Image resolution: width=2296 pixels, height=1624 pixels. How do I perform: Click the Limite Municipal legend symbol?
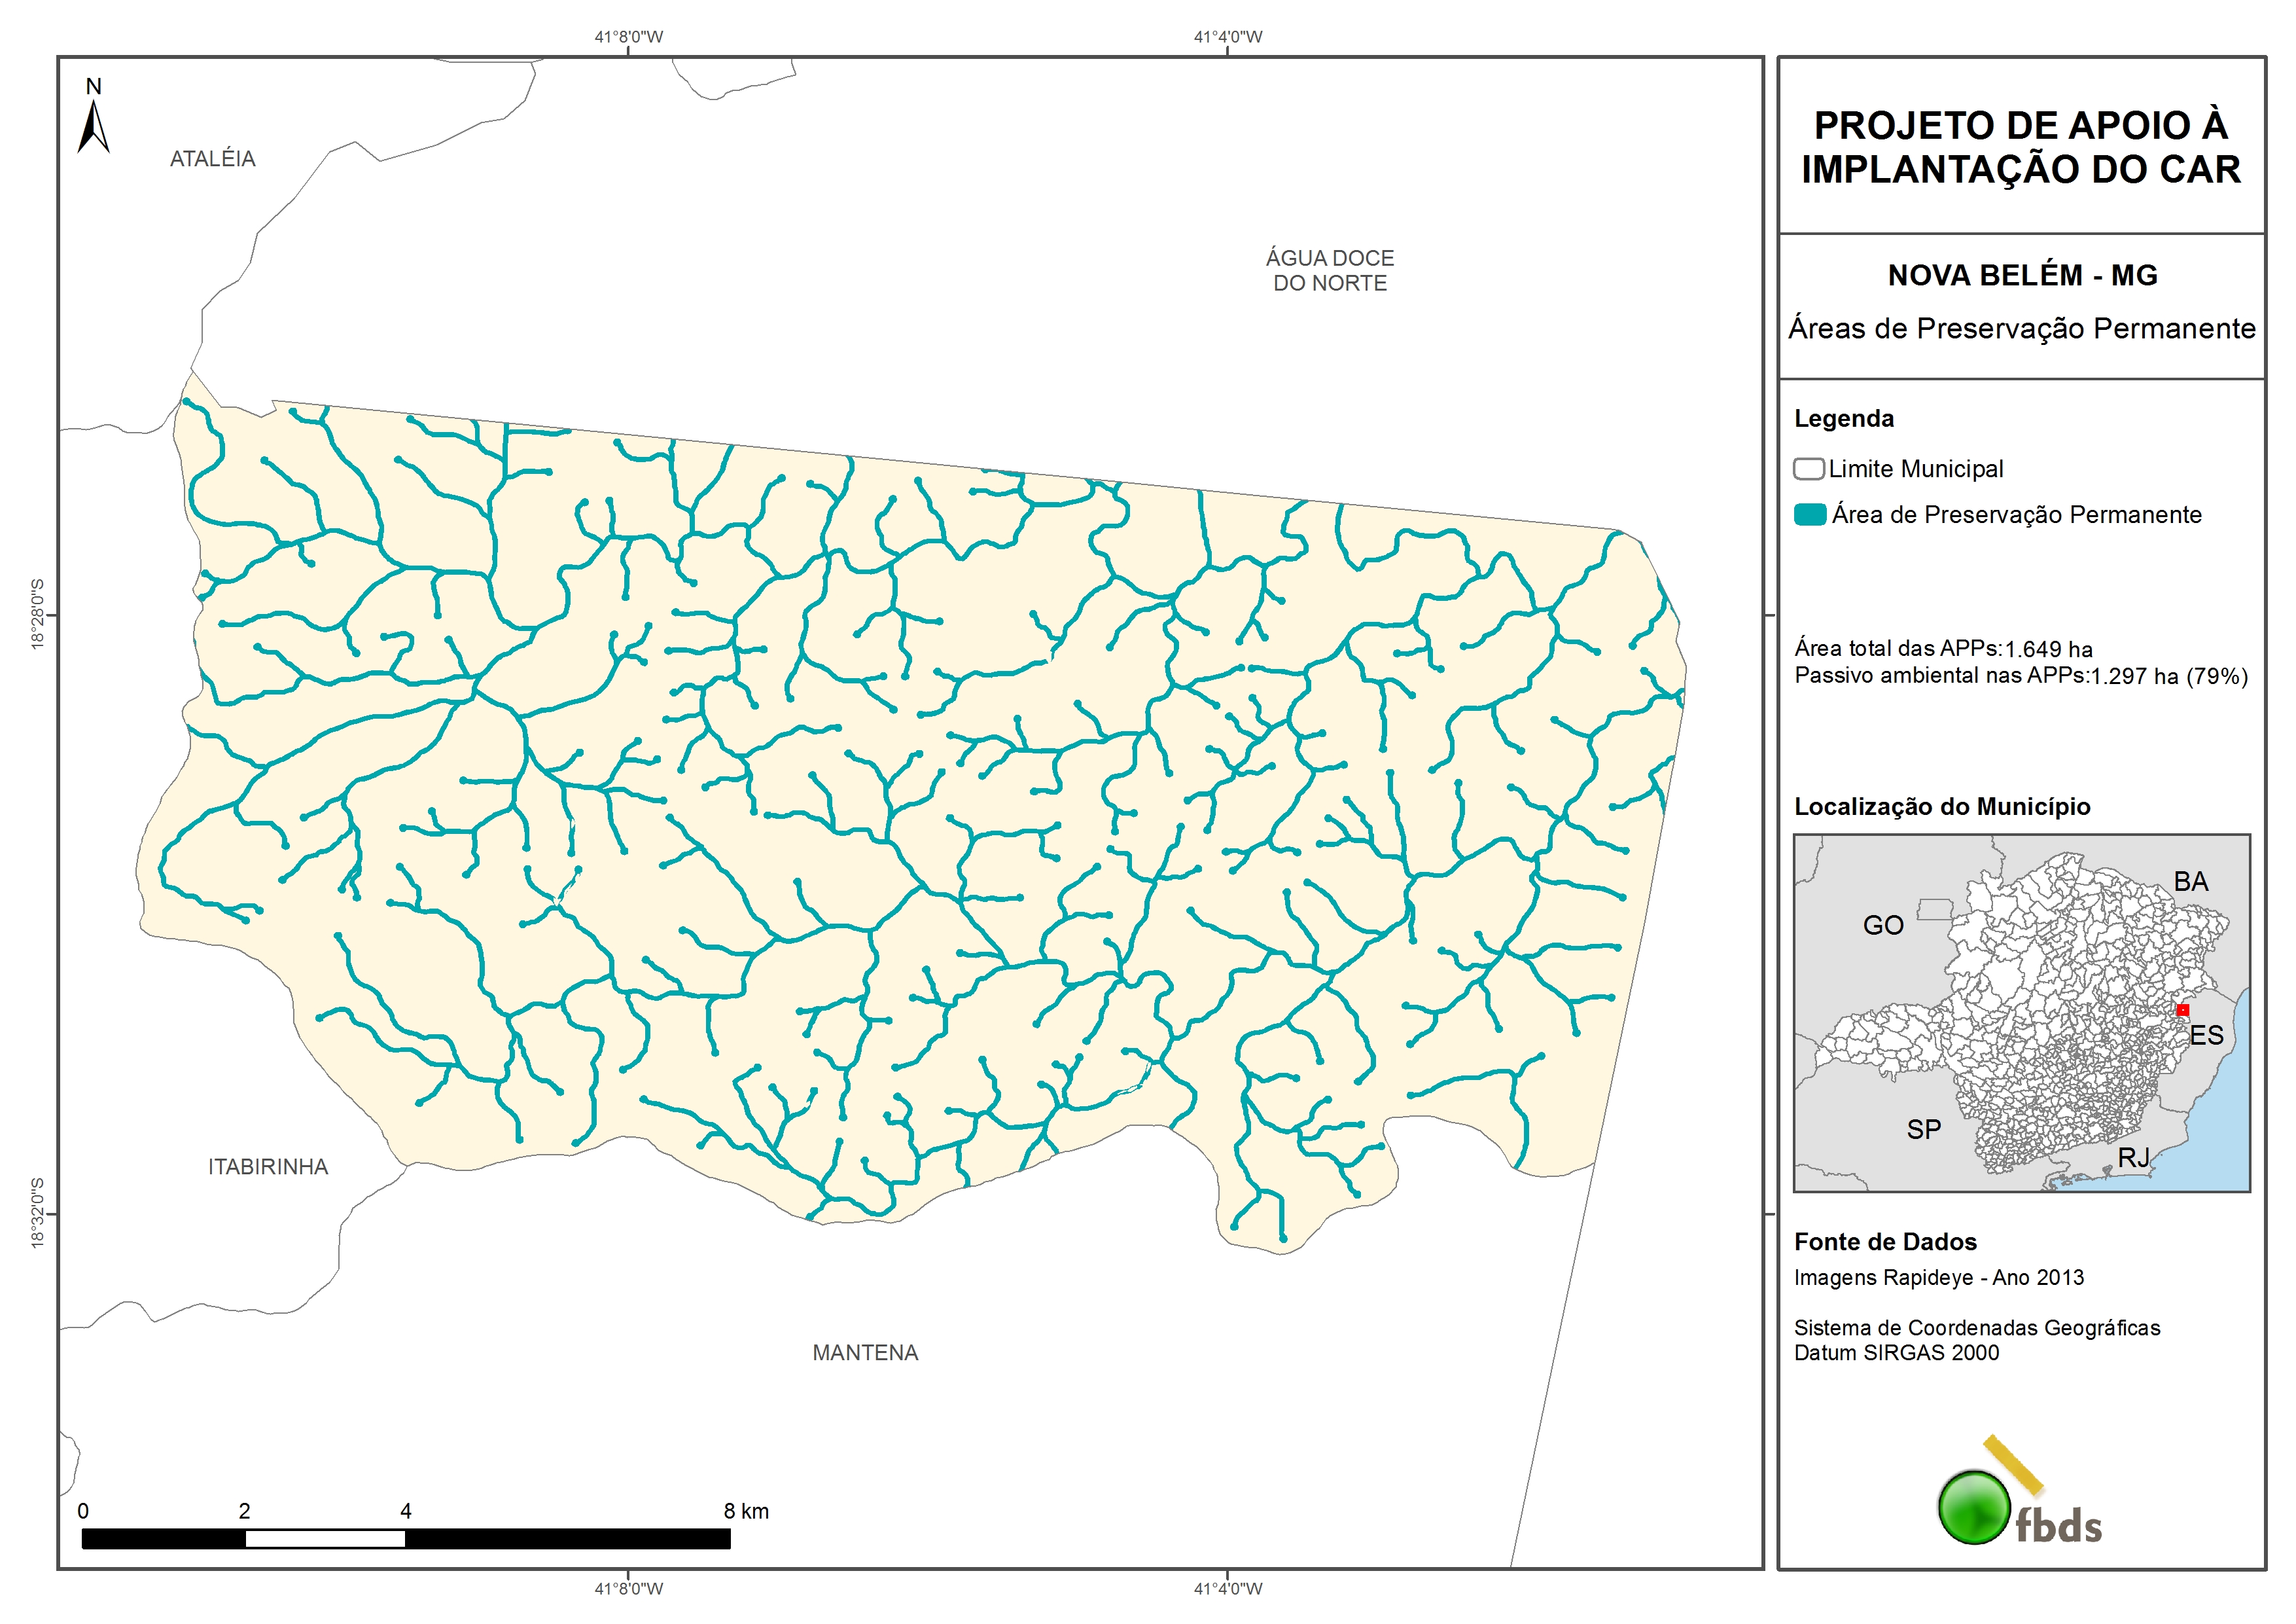point(1808,469)
